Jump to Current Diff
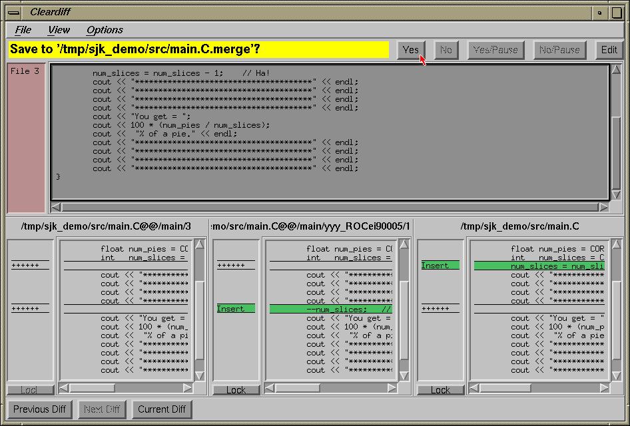 tap(162, 409)
